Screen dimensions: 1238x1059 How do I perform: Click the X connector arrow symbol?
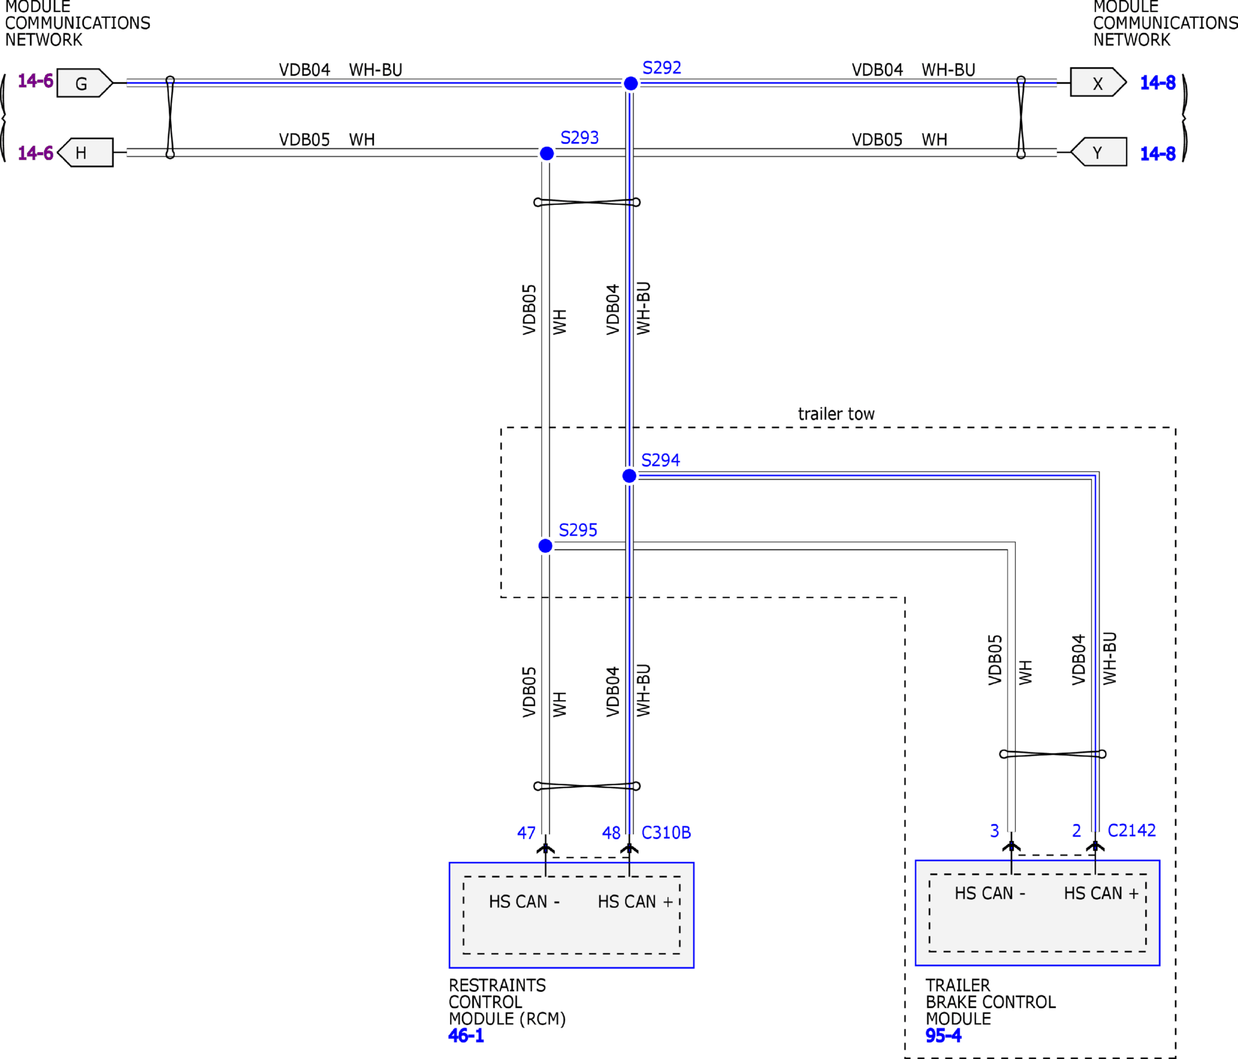(1097, 83)
